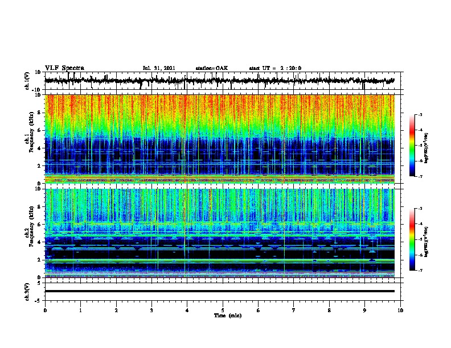
Task: Click time axis tick label "7"
Action: (x=294, y=310)
